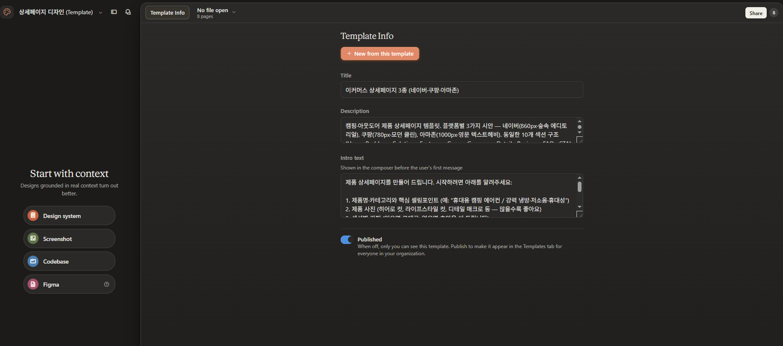This screenshot has width=783, height=346.
Task: Click the Intro text scrollbar thumb
Action: pyautogui.click(x=579, y=187)
